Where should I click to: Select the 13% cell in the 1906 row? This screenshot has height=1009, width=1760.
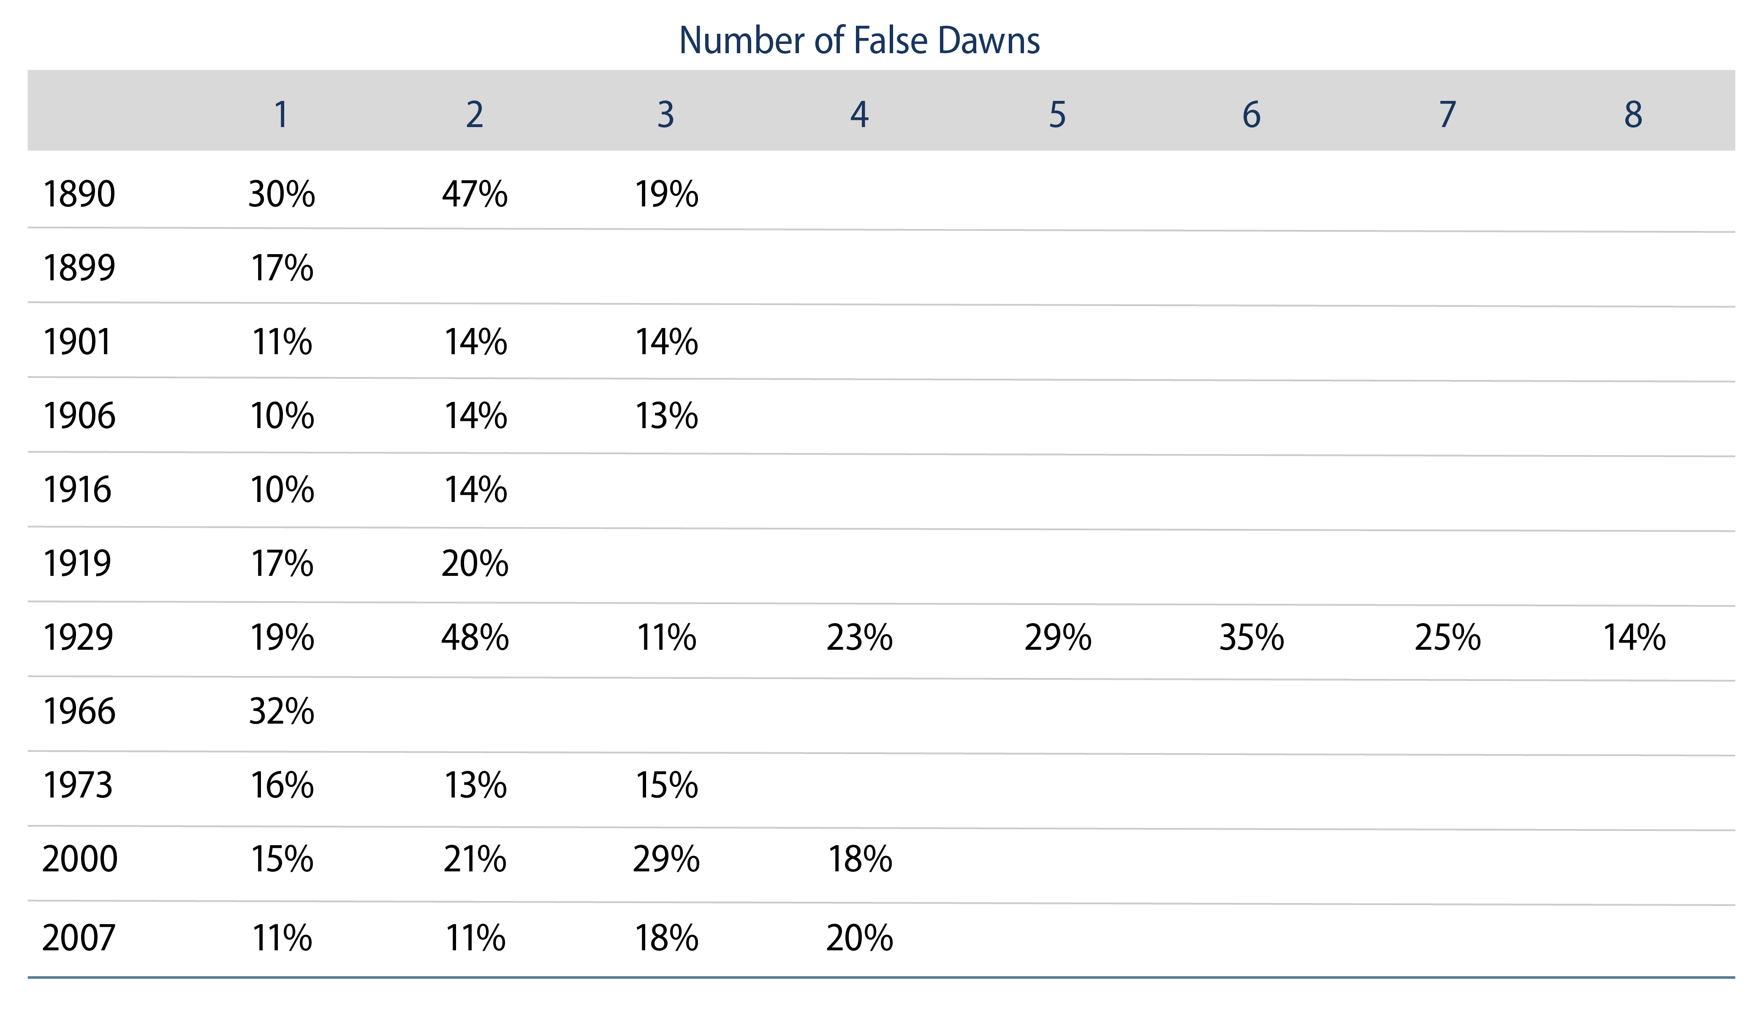click(667, 417)
